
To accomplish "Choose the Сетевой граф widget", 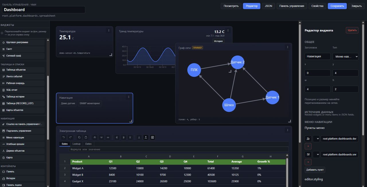I will (23, 56).
